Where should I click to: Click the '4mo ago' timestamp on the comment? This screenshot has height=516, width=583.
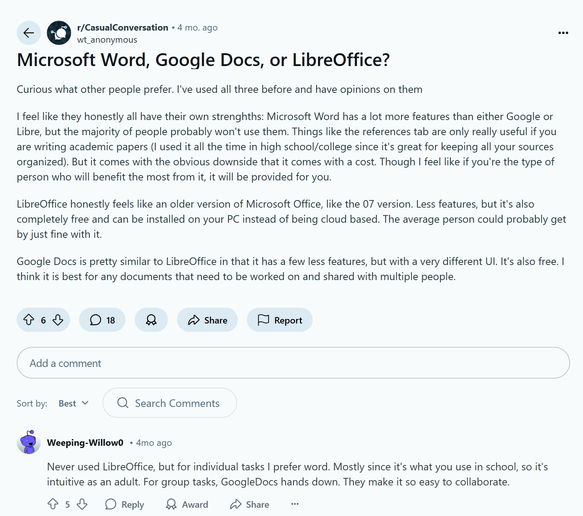[154, 443]
